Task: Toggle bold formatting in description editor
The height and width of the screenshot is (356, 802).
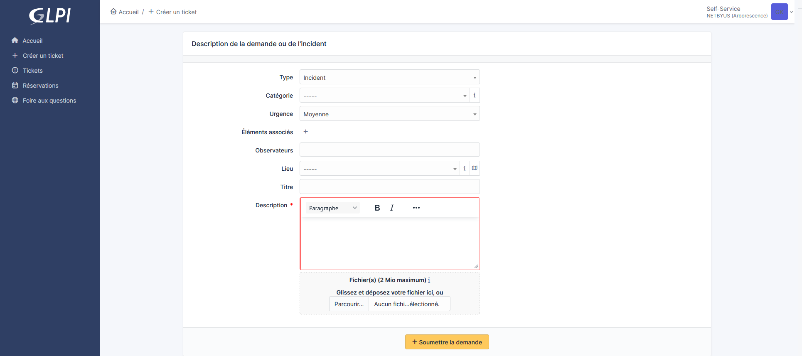Action: tap(377, 208)
